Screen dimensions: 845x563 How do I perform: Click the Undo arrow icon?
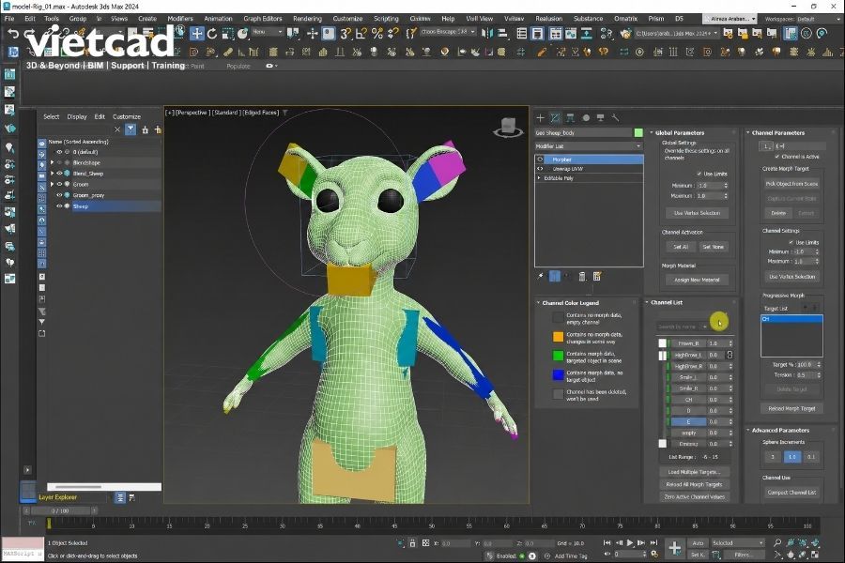click(x=13, y=34)
